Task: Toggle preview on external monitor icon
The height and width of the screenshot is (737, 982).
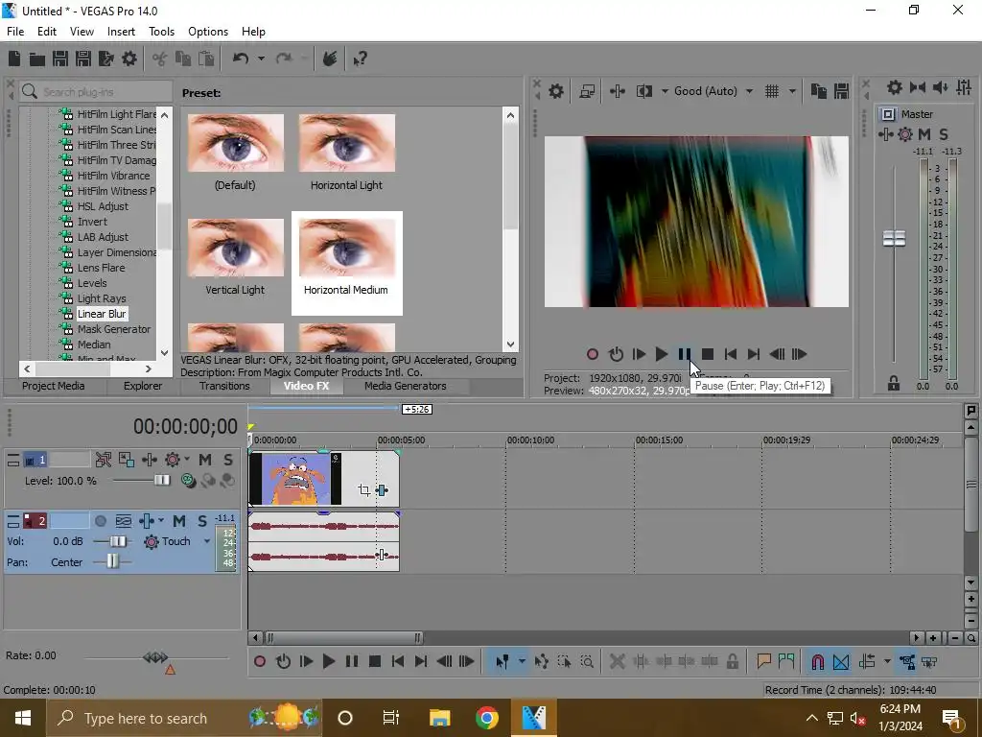Action: coord(587,91)
